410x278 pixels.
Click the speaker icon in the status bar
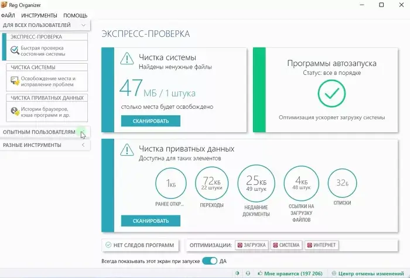pyautogui.click(x=237, y=273)
